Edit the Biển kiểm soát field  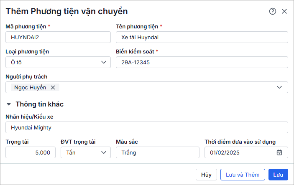point(202,62)
